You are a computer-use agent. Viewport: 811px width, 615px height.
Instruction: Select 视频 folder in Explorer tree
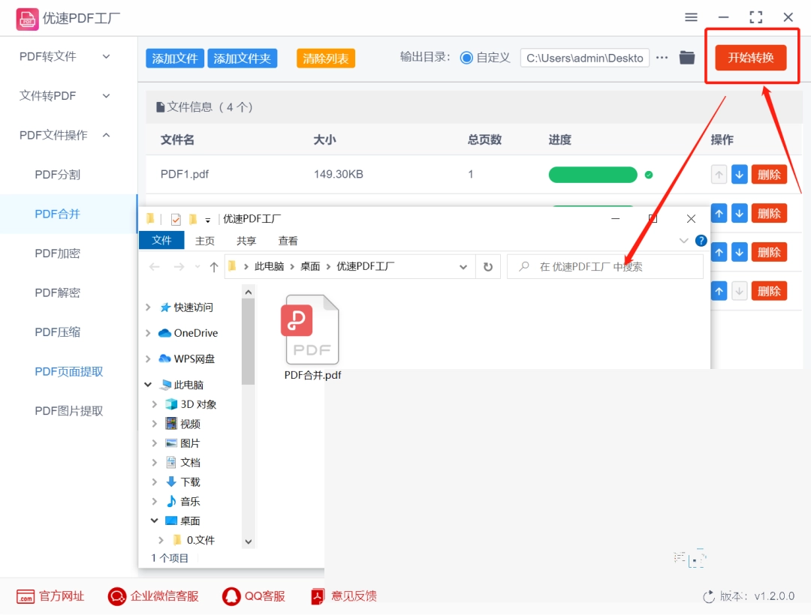182,424
